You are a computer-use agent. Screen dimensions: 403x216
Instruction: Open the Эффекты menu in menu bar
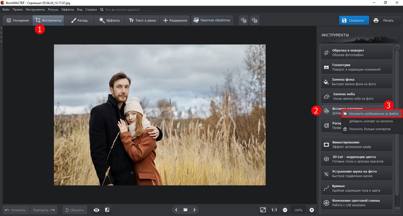pyautogui.click(x=68, y=10)
